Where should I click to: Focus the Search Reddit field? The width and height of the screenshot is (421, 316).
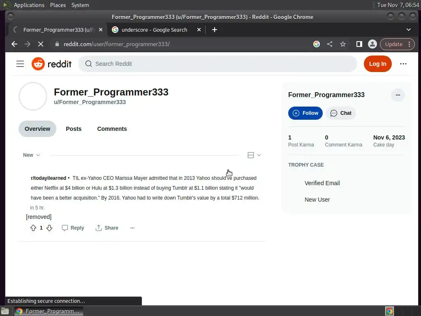coord(217,64)
